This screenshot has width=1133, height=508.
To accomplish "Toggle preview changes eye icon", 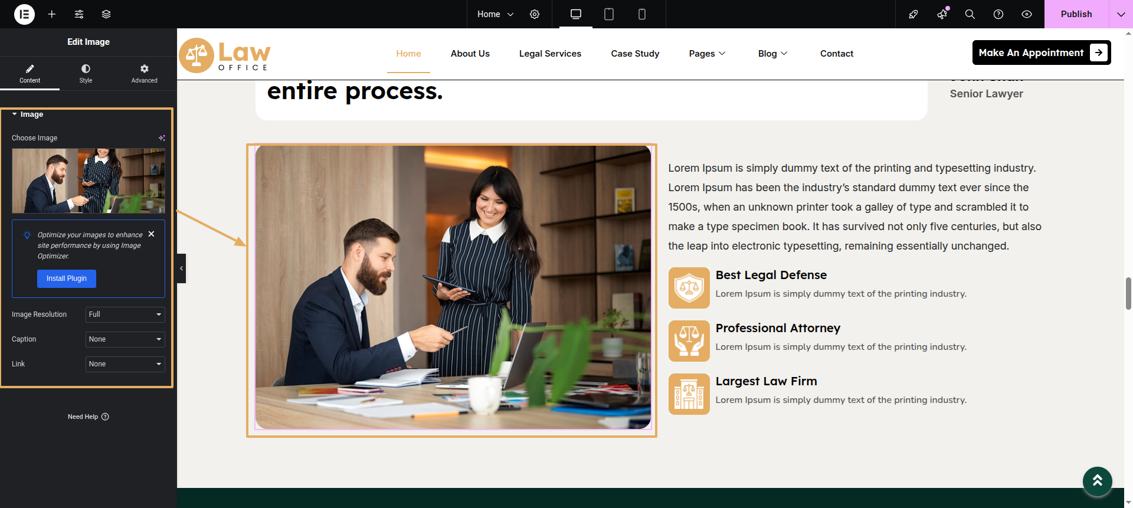I will pyautogui.click(x=1027, y=14).
